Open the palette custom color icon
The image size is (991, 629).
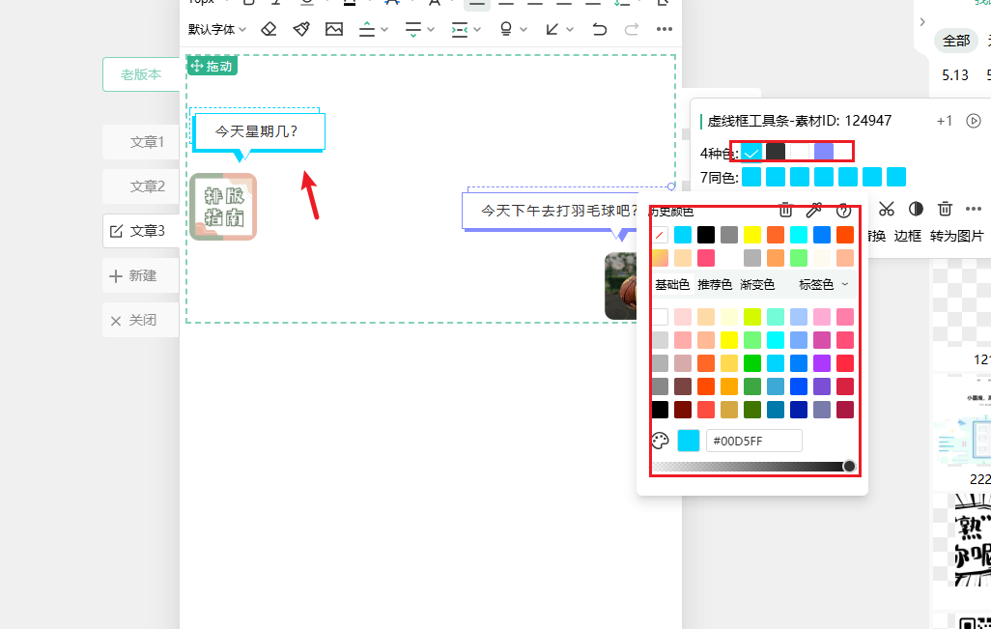click(661, 441)
